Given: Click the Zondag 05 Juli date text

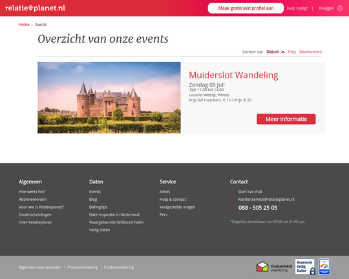Looking at the screenshot, I should point(207,85).
